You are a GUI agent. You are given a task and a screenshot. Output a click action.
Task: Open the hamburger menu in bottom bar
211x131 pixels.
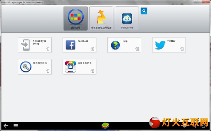(15, 126)
